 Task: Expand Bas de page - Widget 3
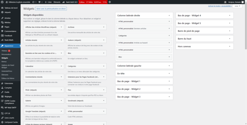click(x=169, y=97)
